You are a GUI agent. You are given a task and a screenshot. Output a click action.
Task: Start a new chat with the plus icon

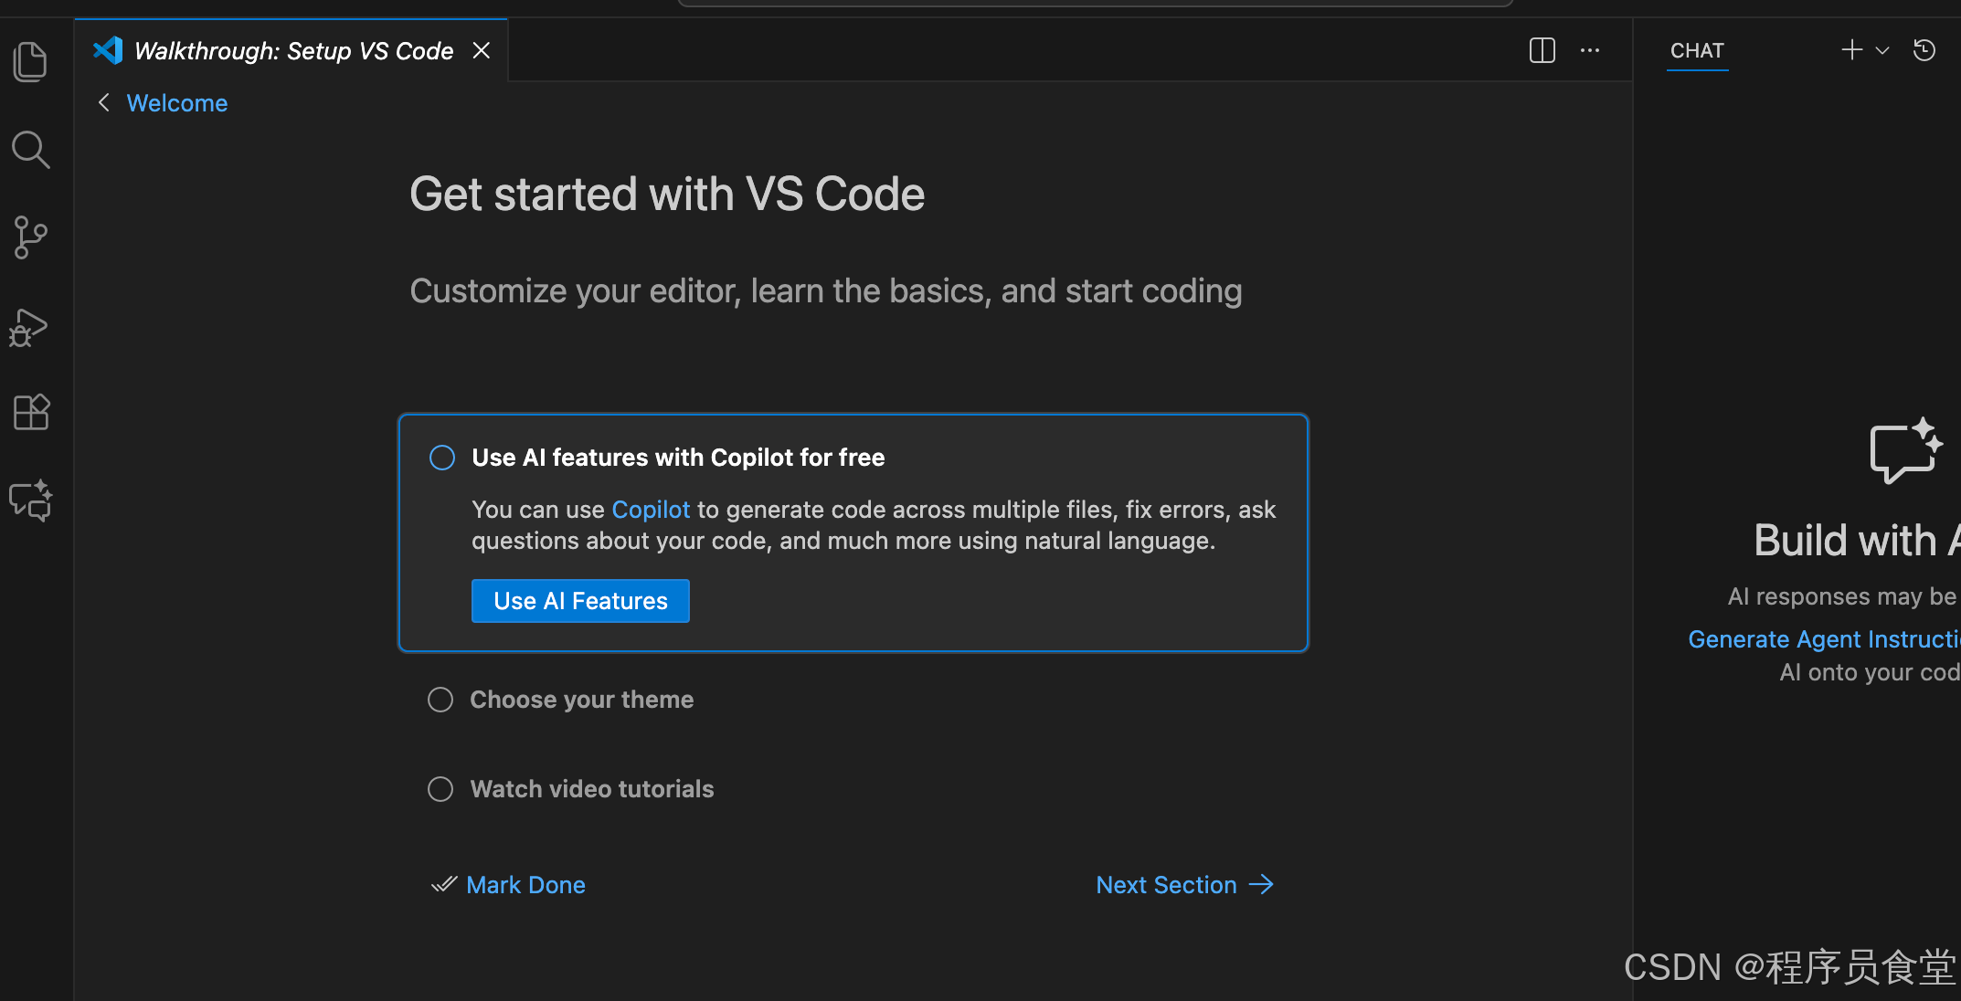[1850, 50]
